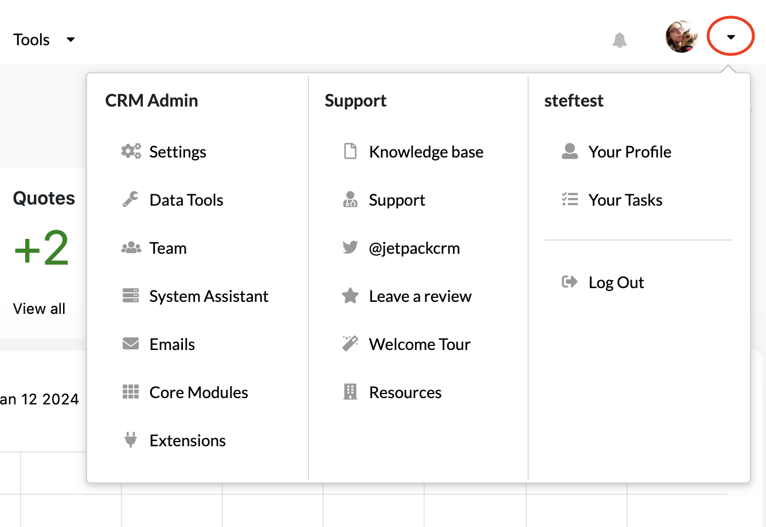Click the steftest profile avatar
766x527 pixels.
coord(682,36)
